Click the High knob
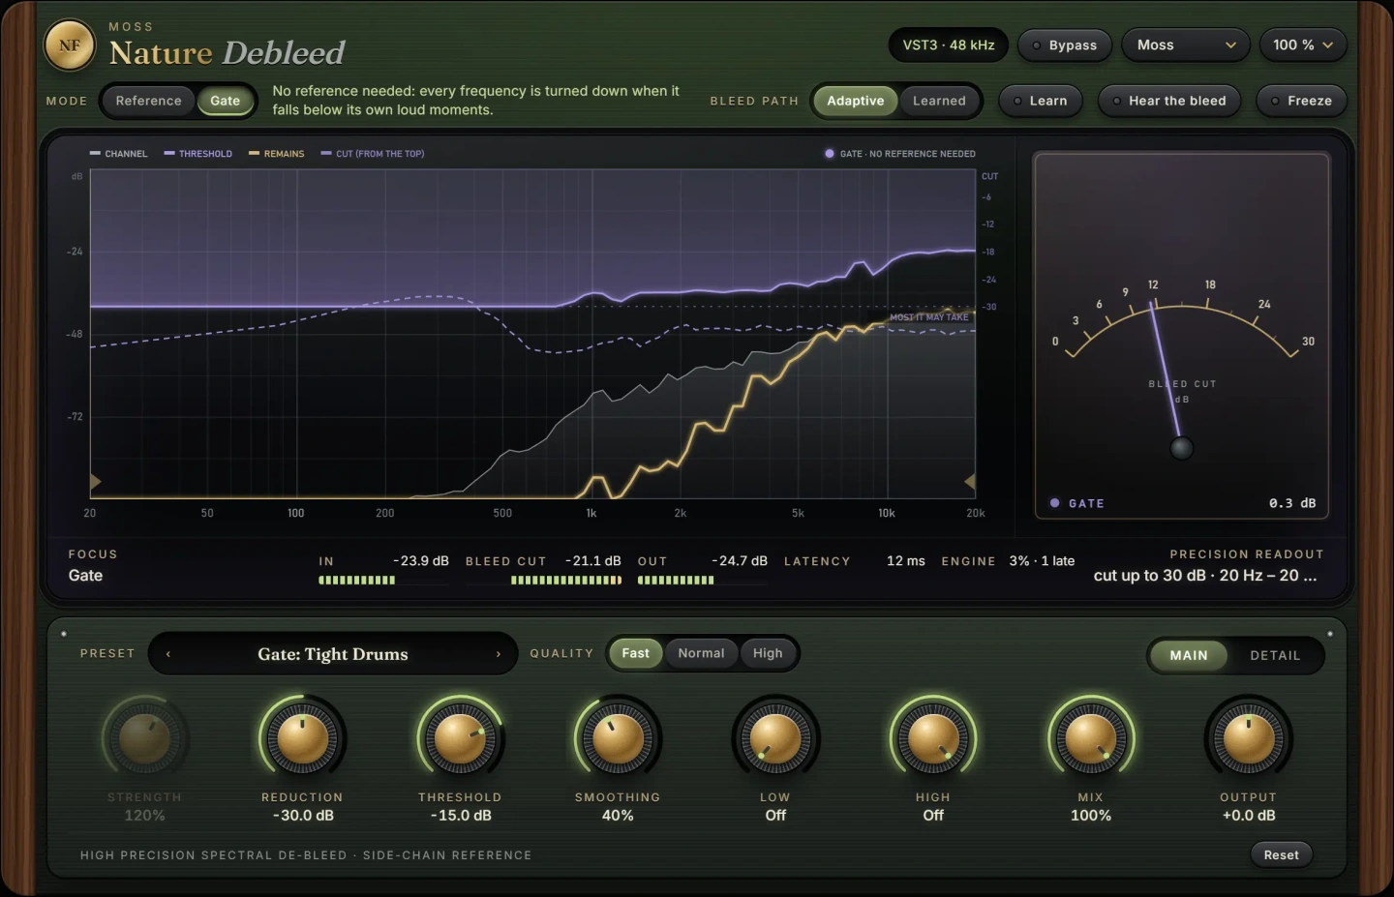This screenshot has width=1394, height=897. pos(933,739)
